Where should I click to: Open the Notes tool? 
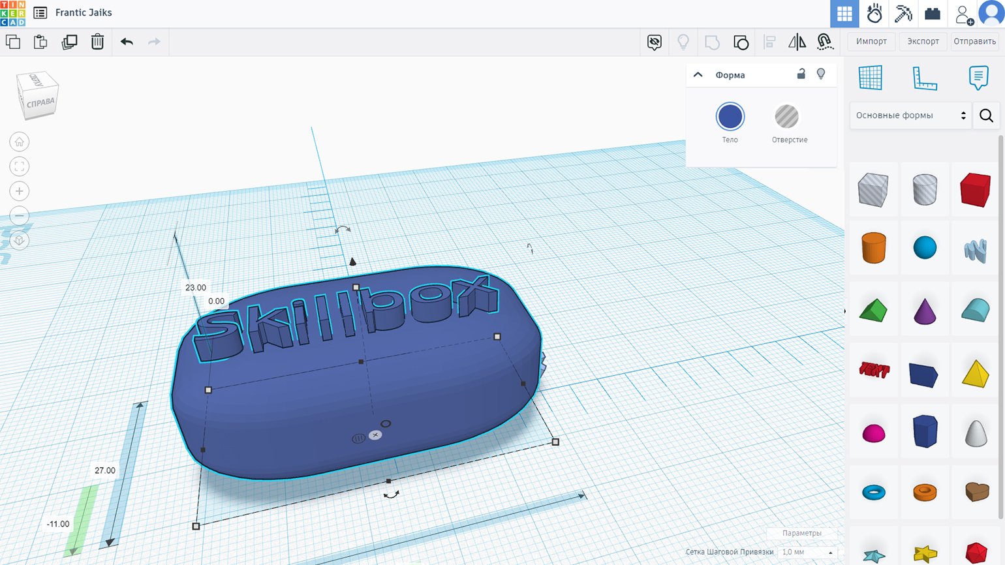pos(978,78)
